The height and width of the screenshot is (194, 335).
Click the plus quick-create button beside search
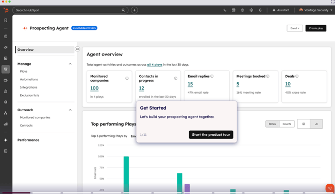pyautogui.click(x=134, y=10)
